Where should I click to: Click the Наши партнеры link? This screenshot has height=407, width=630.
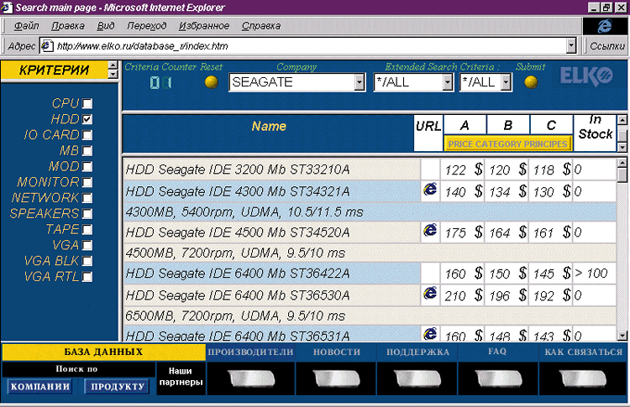(181, 377)
